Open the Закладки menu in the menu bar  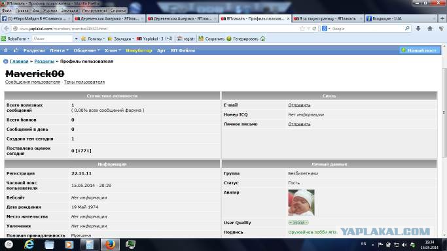(x=69, y=10)
